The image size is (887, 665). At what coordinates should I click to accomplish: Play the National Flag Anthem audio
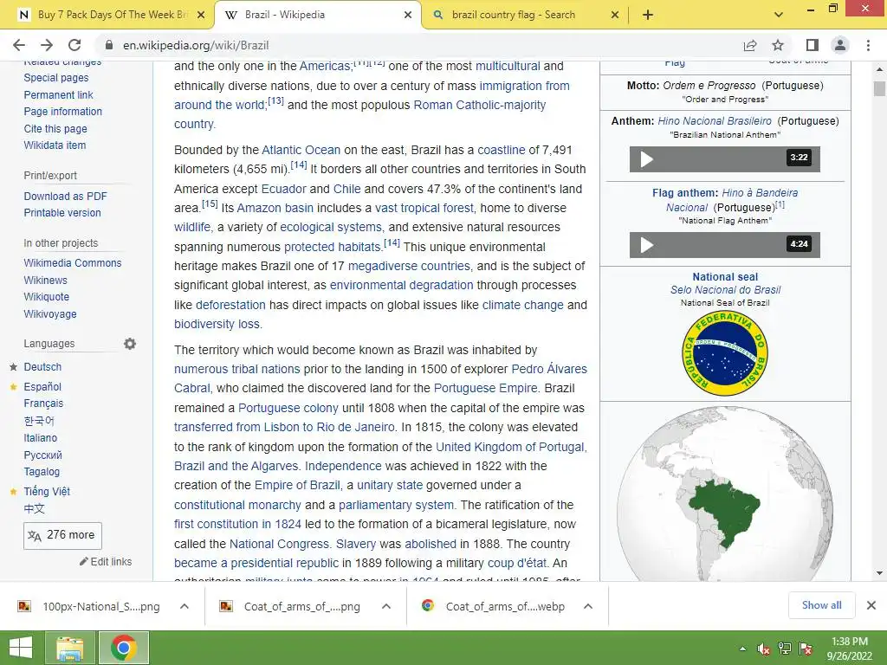tap(646, 245)
